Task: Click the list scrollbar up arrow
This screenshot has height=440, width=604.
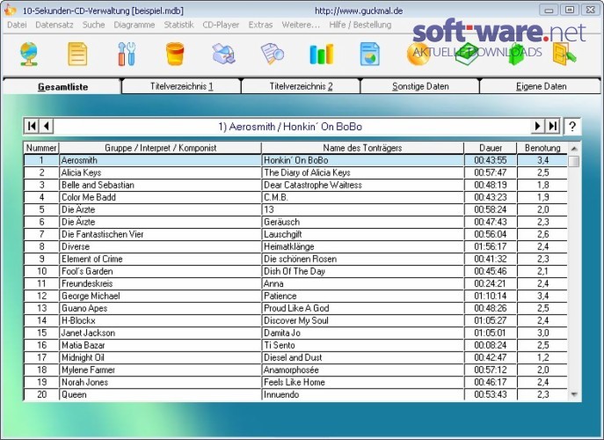Action: point(574,149)
